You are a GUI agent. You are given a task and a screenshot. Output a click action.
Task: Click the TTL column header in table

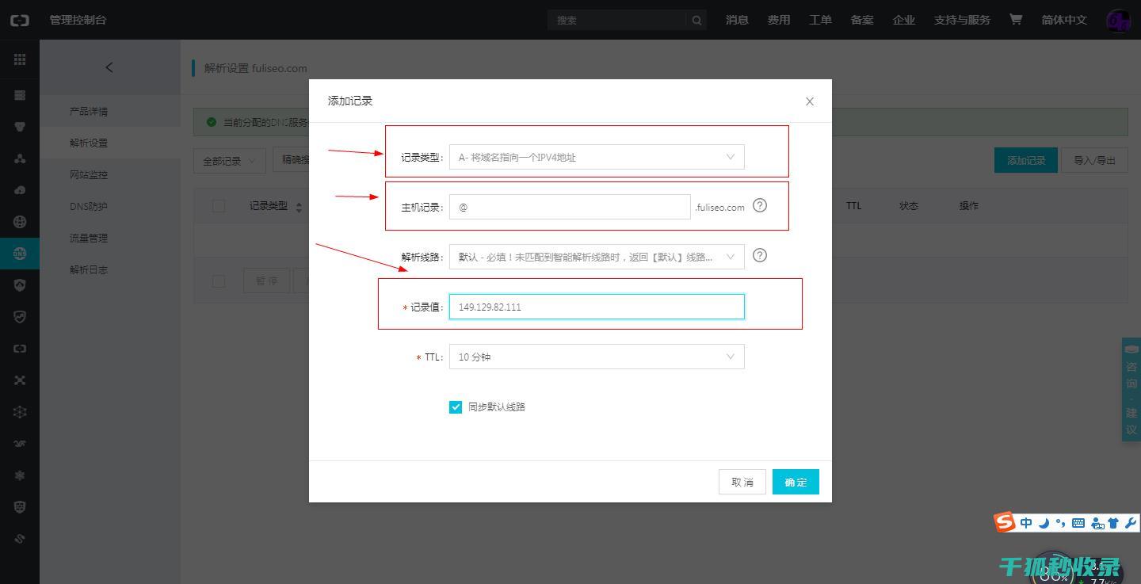click(x=853, y=205)
